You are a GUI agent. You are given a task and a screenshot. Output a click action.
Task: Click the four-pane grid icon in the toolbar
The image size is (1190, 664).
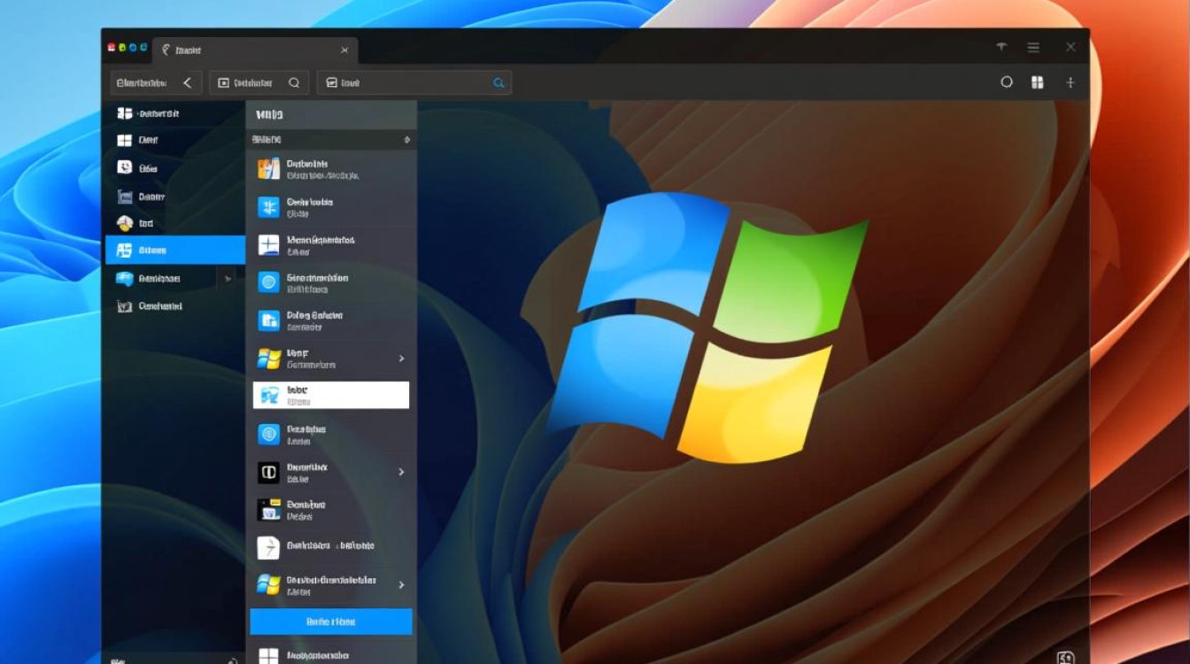pos(1038,82)
